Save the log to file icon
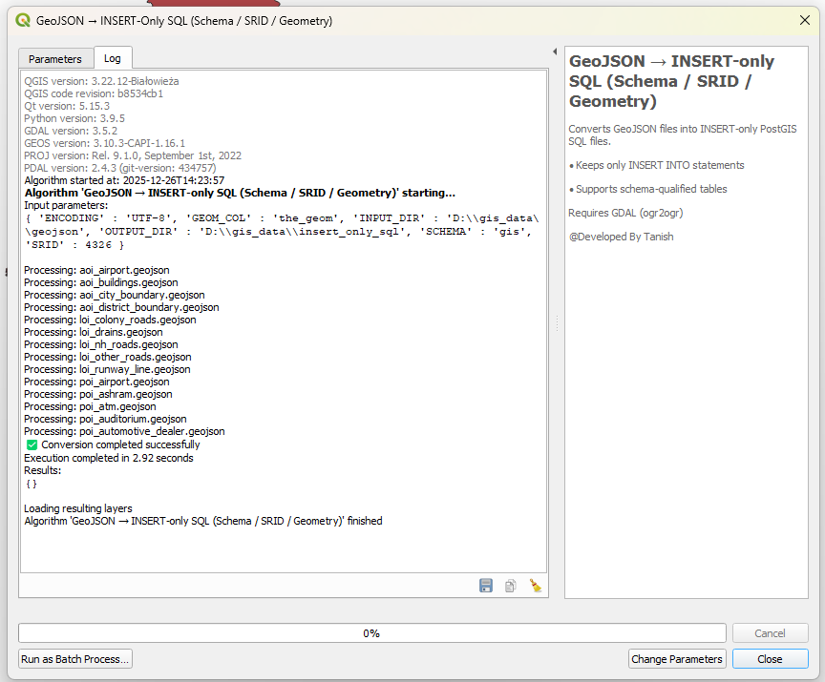This screenshot has height=682, width=825. point(486,586)
